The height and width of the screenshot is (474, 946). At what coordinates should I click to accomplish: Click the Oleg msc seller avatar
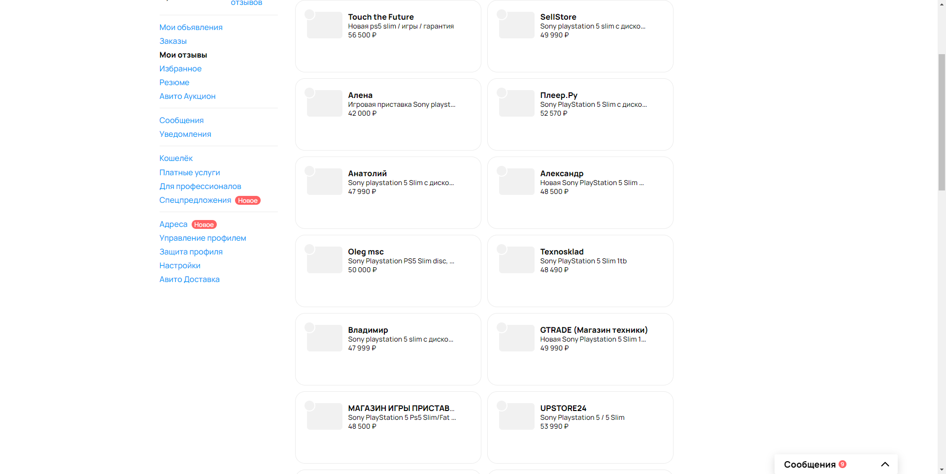[x=309, y=249]
